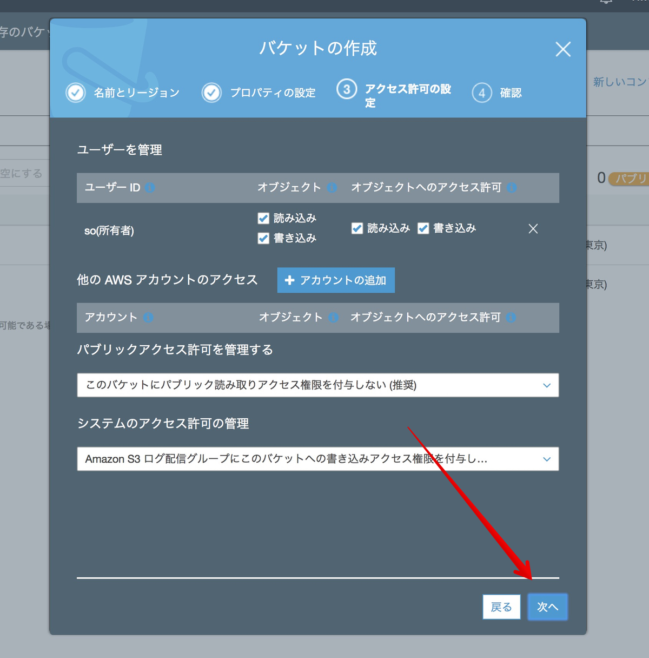Click the step 4 確認 circle icon
649x658 pixels.
(x=482, y=93)
